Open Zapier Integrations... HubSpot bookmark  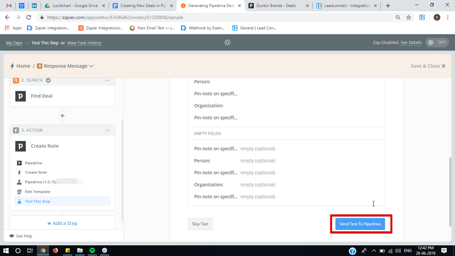101,28
